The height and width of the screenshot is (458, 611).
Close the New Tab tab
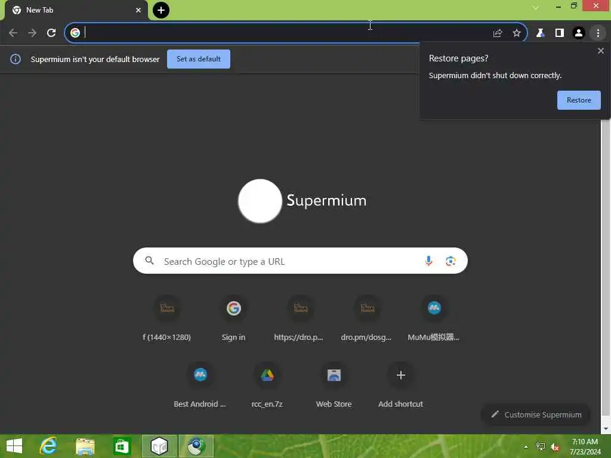click(x=138, y=10)
